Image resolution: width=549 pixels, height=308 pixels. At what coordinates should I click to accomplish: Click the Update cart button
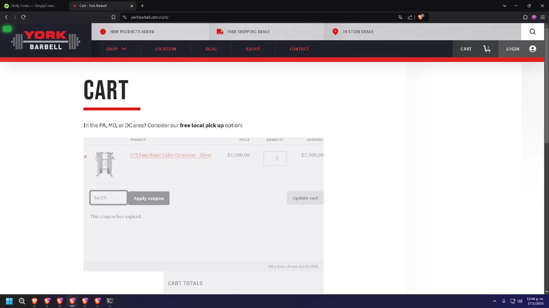(x=305, y=198)
